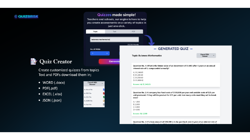Click the Topic: Buisness Mathematics text
Viewport: 250px width, 140px height.
tap(147, 55)
